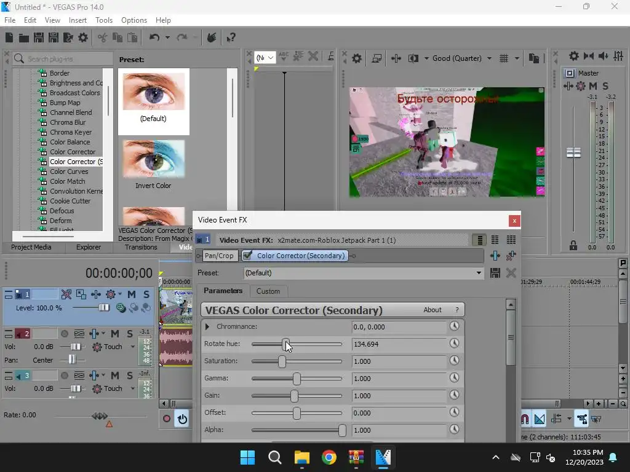Click the Redo arrow in the toolbar

[x=182, y=37]
